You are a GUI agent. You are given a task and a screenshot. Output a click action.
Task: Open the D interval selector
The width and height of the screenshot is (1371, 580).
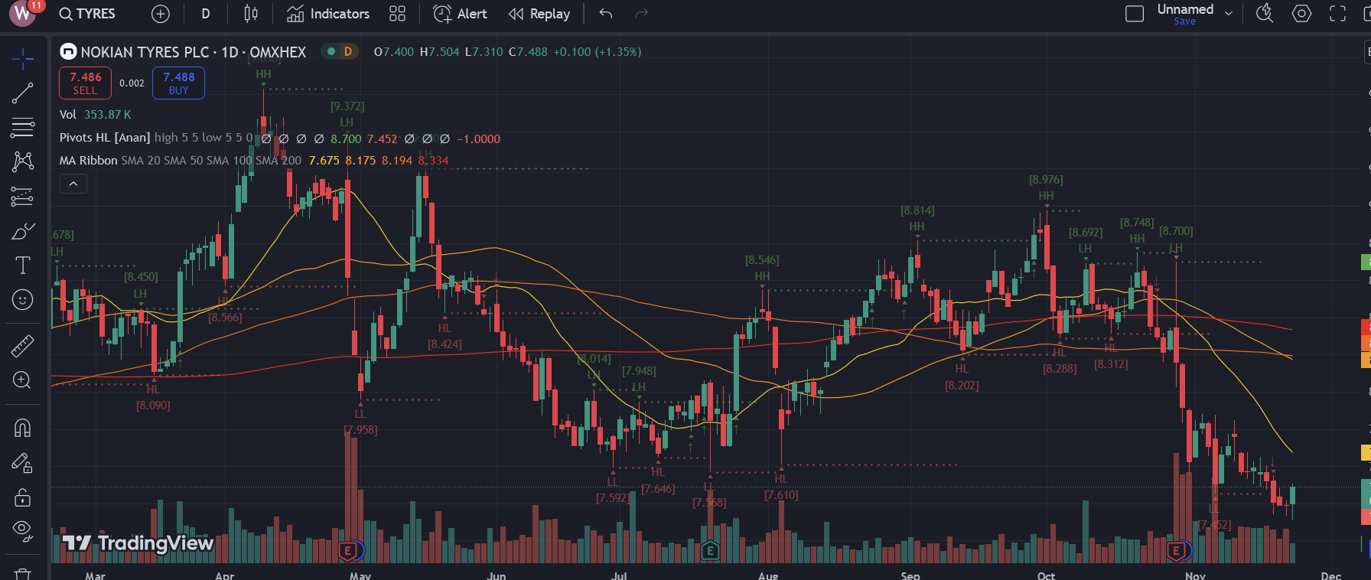pos(205,14)
